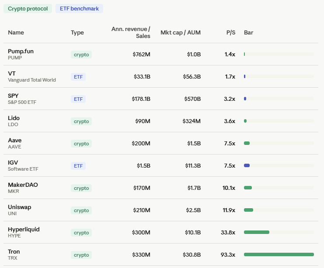Click the $30.8B market cap value

click(192, 255)
